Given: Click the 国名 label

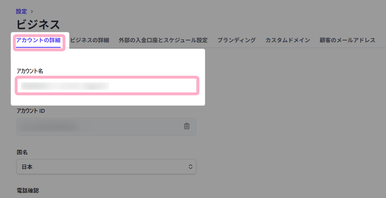Looking at the screenshot, I should pyautogui.click(x=22, y=152).
